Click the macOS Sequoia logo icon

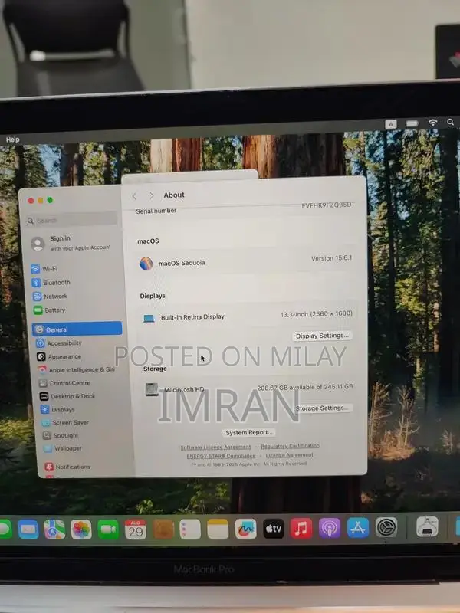[x=146, y=264]
